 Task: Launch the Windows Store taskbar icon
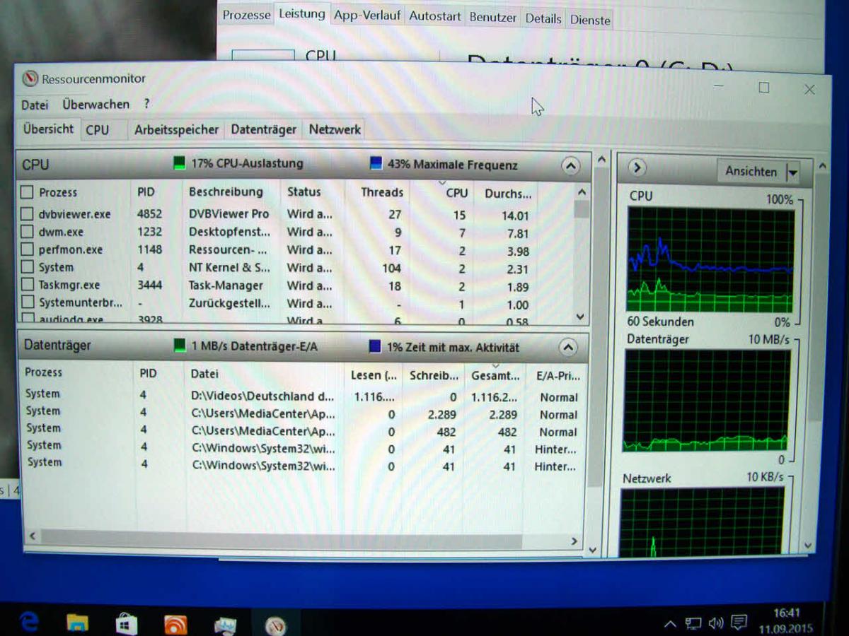click(126, 623)
